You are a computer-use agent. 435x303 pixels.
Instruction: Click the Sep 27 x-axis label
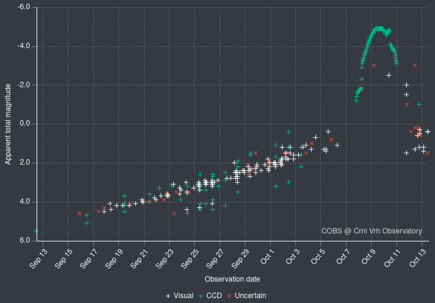point(215,258)
